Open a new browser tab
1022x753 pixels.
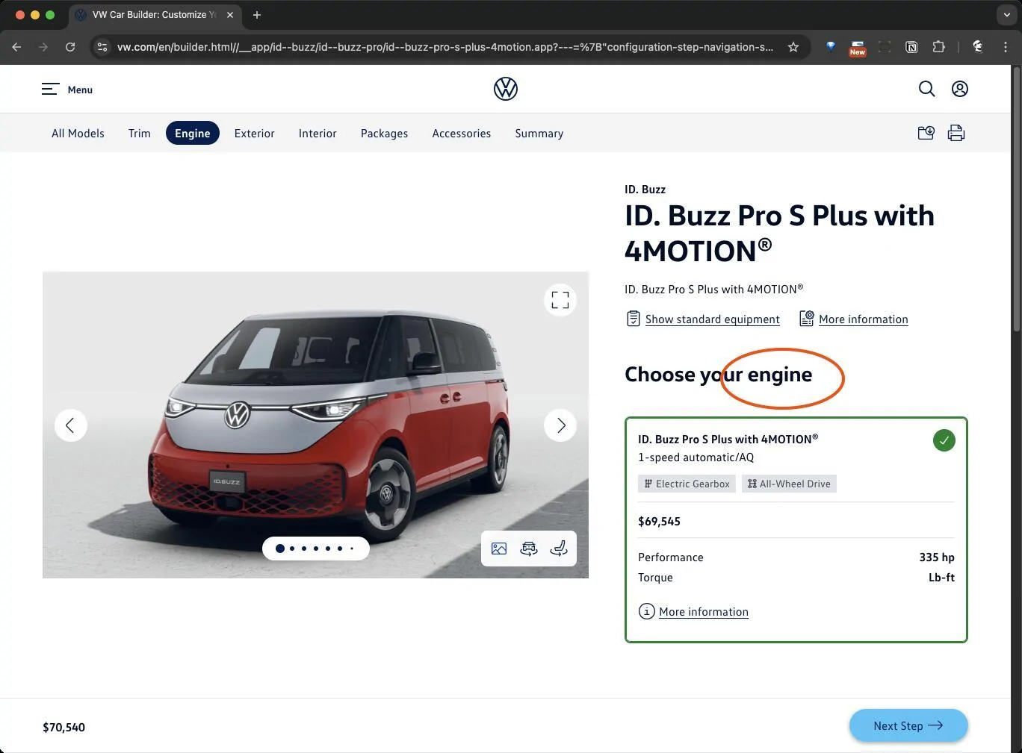[257, 15]
